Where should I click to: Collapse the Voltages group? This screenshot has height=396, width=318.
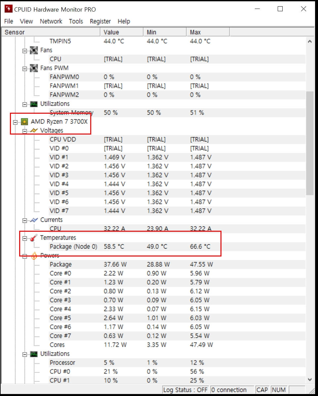(24, 131)
